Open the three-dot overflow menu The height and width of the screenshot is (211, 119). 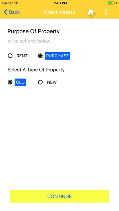[106, 12]
